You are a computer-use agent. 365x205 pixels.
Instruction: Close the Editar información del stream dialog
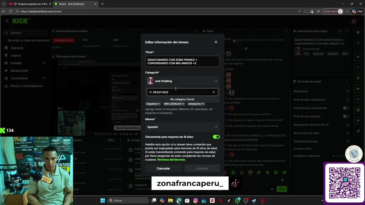coord(216,42)
